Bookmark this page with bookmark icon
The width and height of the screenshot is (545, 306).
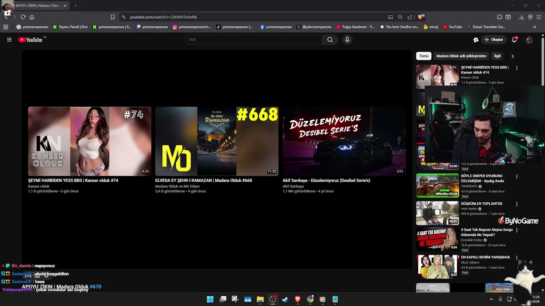[112, 17]
